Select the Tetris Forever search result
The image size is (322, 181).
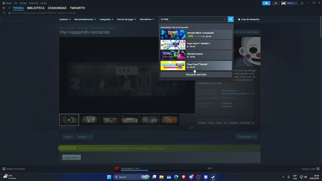tap(196, 55)
